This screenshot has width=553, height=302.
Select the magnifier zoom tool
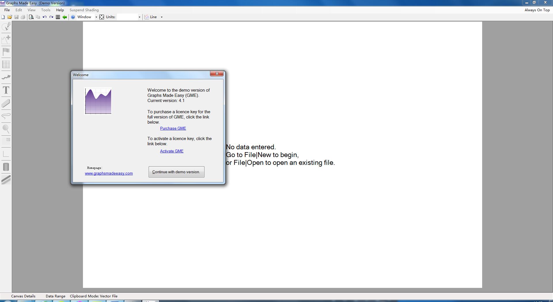coord(6,129)
